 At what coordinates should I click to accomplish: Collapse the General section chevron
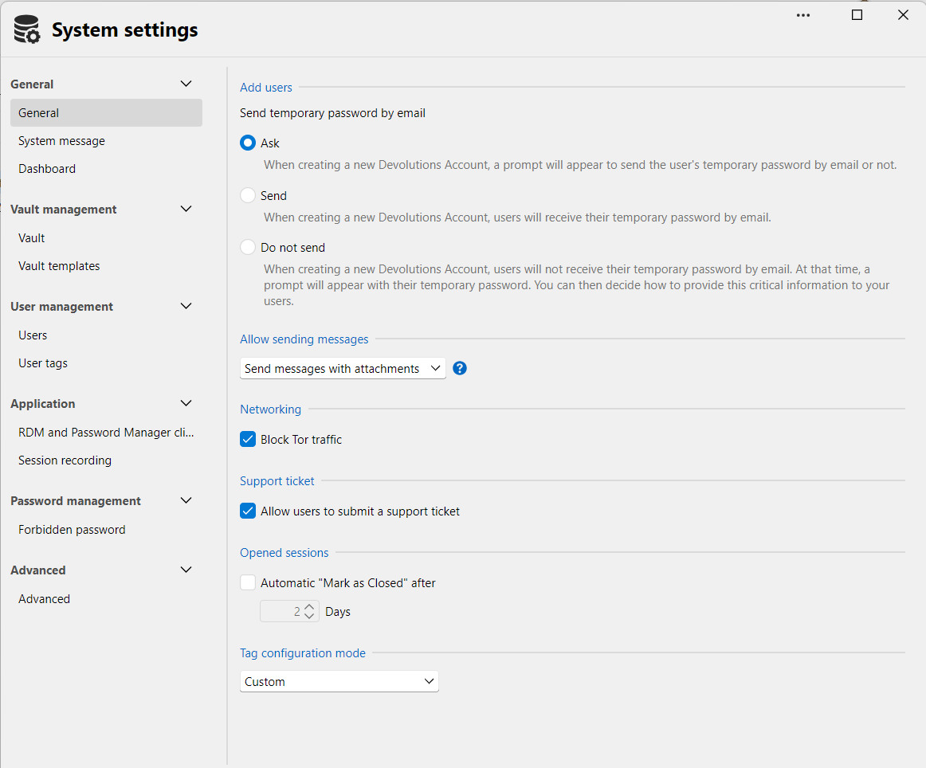tap(186, 84)
